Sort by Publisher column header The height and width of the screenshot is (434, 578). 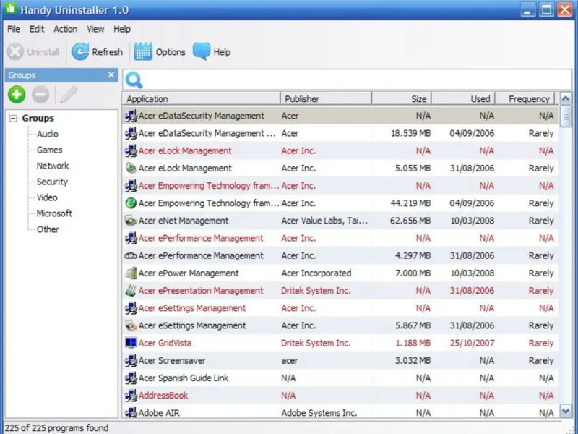pyautogui.click(x=326, y=98)
